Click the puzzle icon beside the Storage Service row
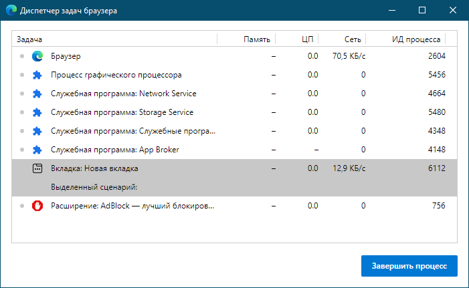469x288 pixels. tap(37, 112)
